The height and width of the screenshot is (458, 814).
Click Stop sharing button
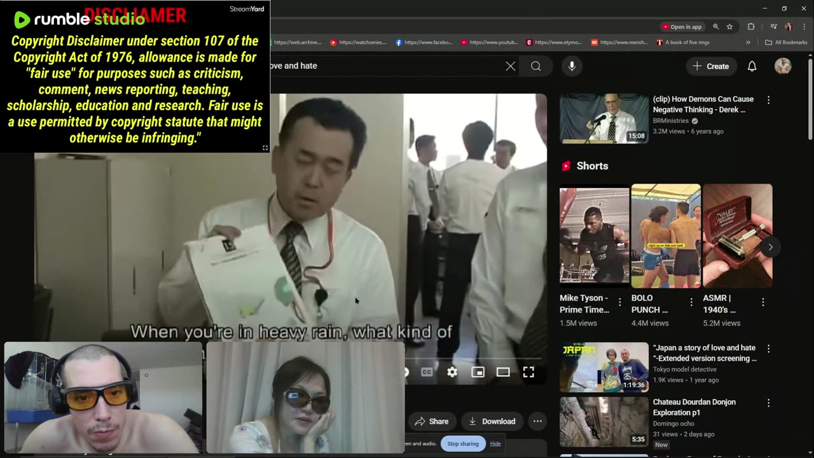463,443
